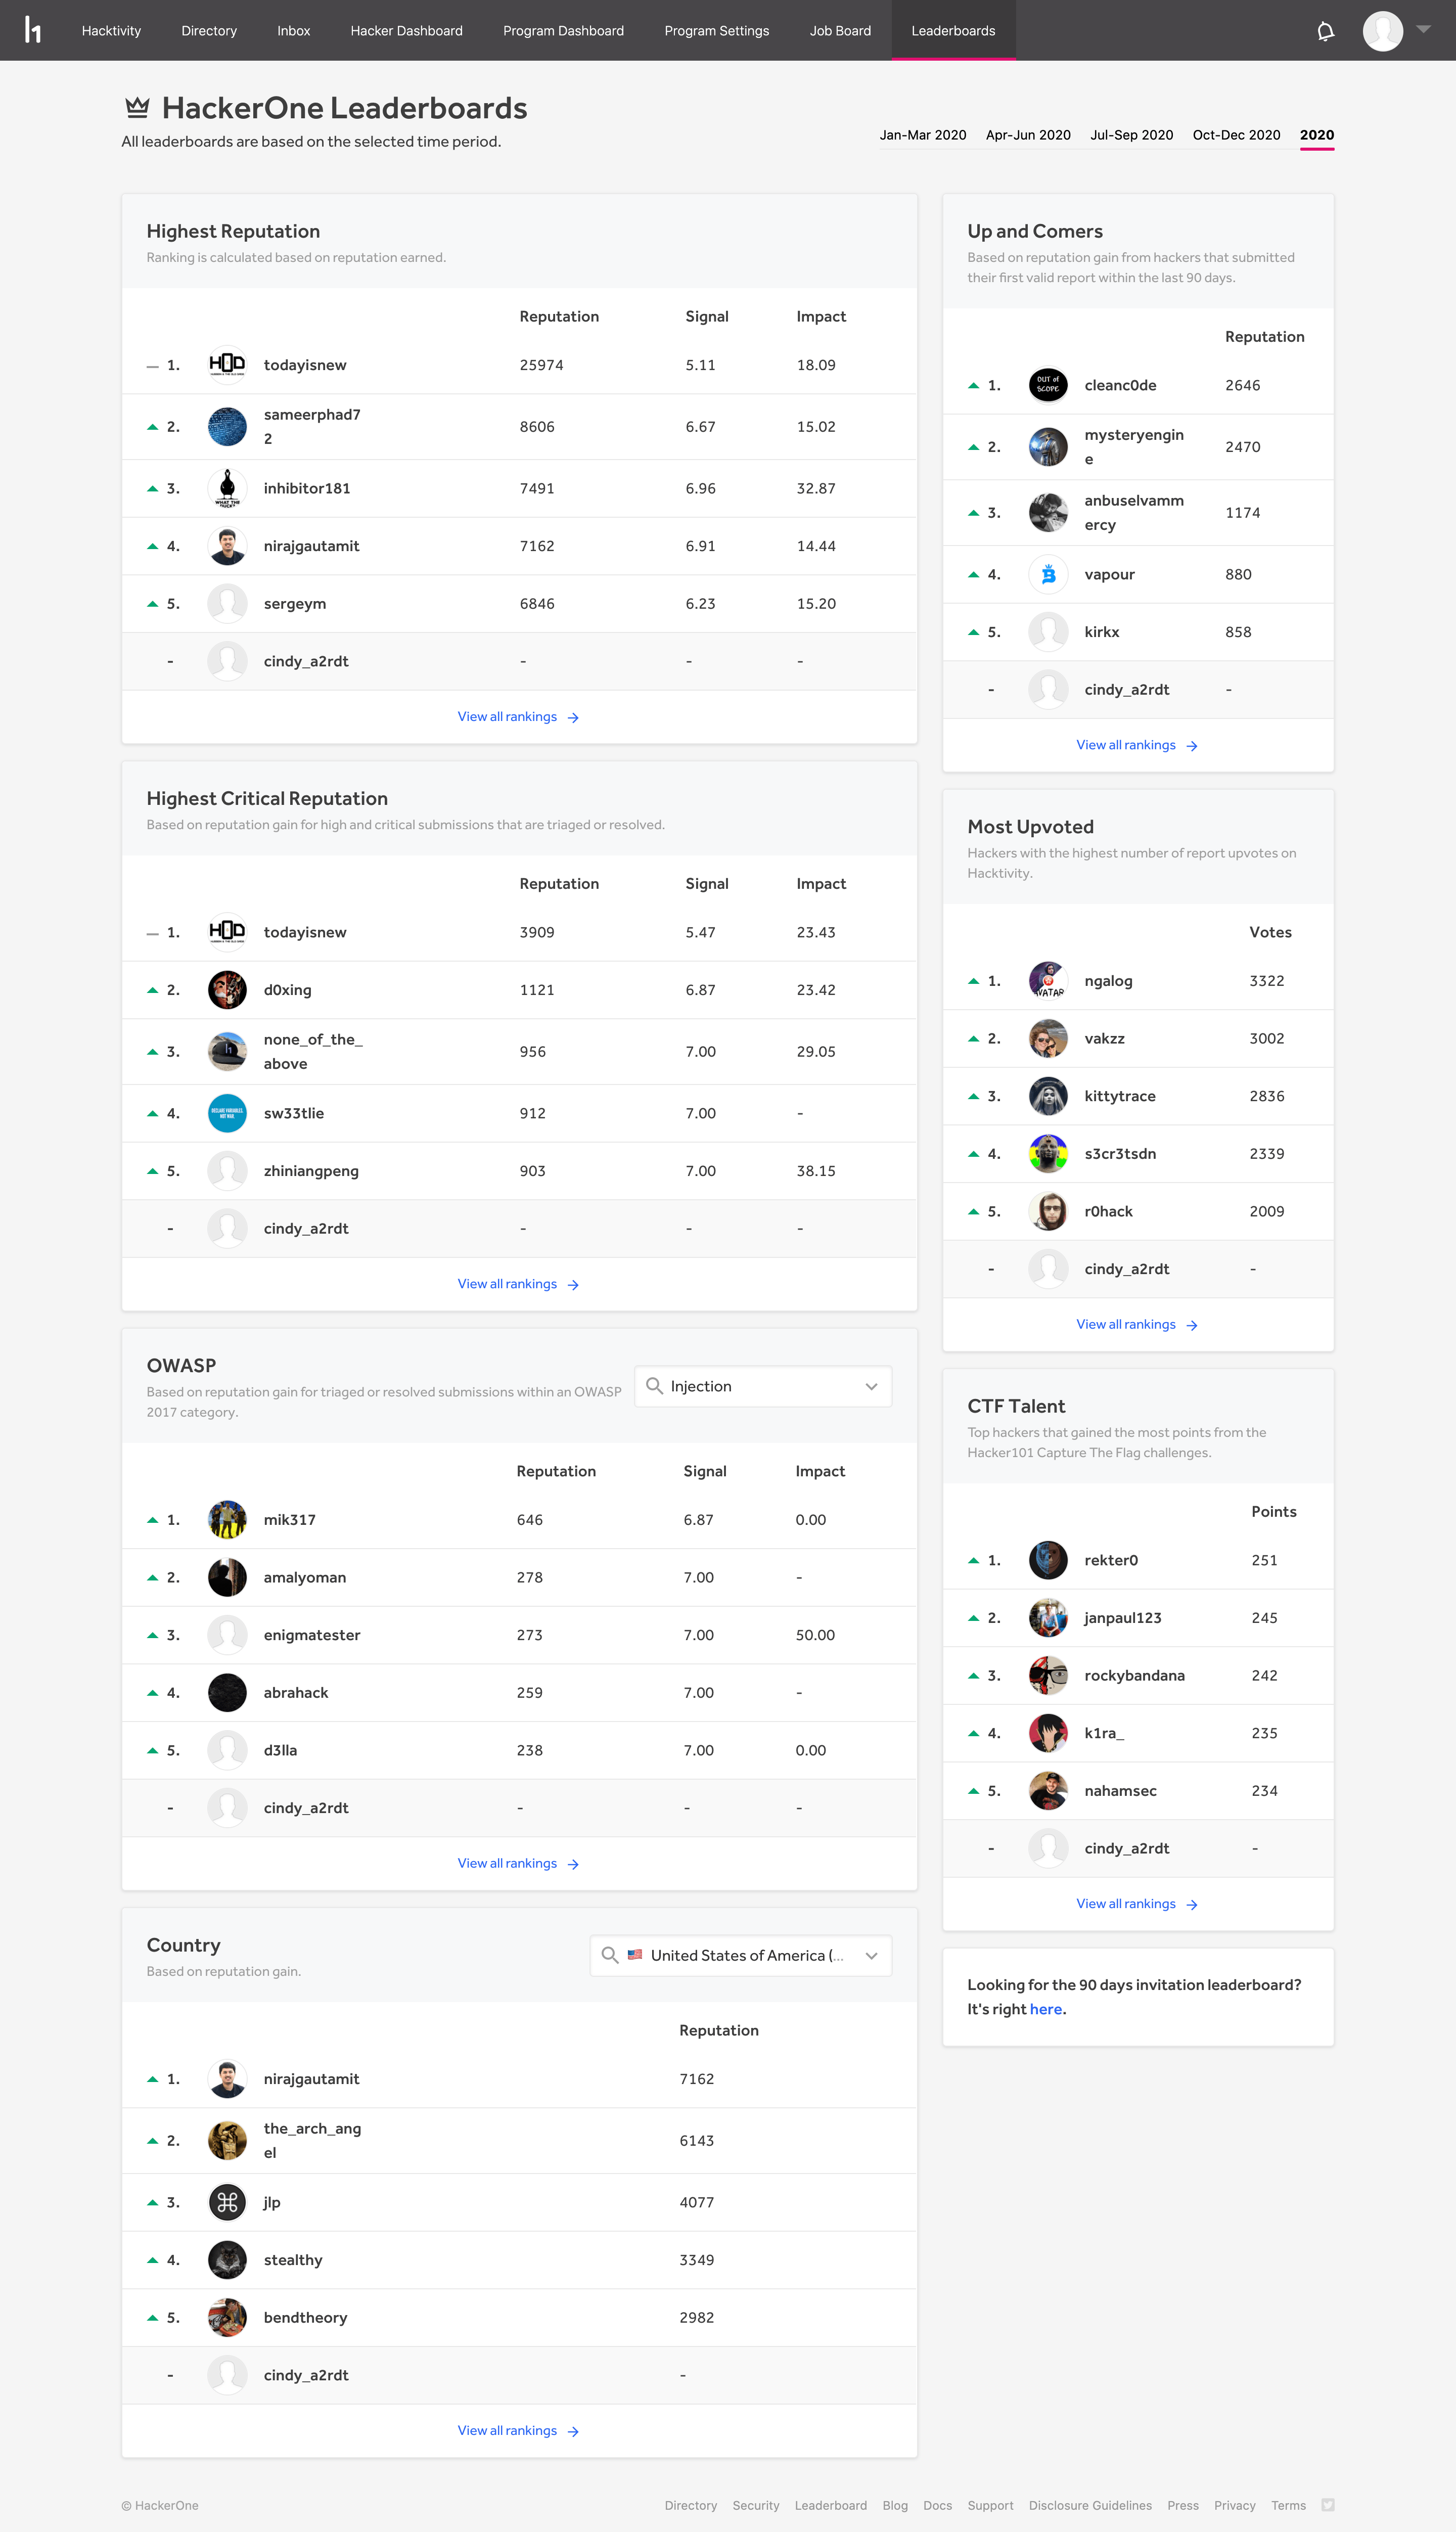Open todayisnew's profile avatar
Viewport: 1456px width, 2532px height.
[227, 364]
